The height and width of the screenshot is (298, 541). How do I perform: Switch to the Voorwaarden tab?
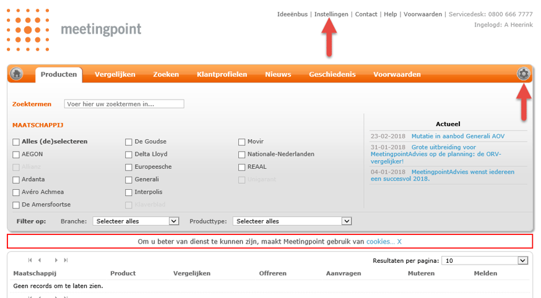397,74
